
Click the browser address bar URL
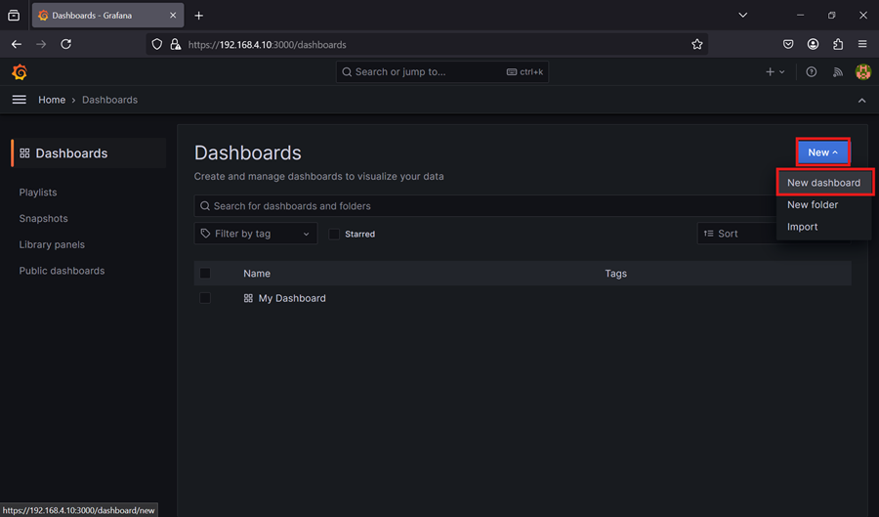(267, 45)
